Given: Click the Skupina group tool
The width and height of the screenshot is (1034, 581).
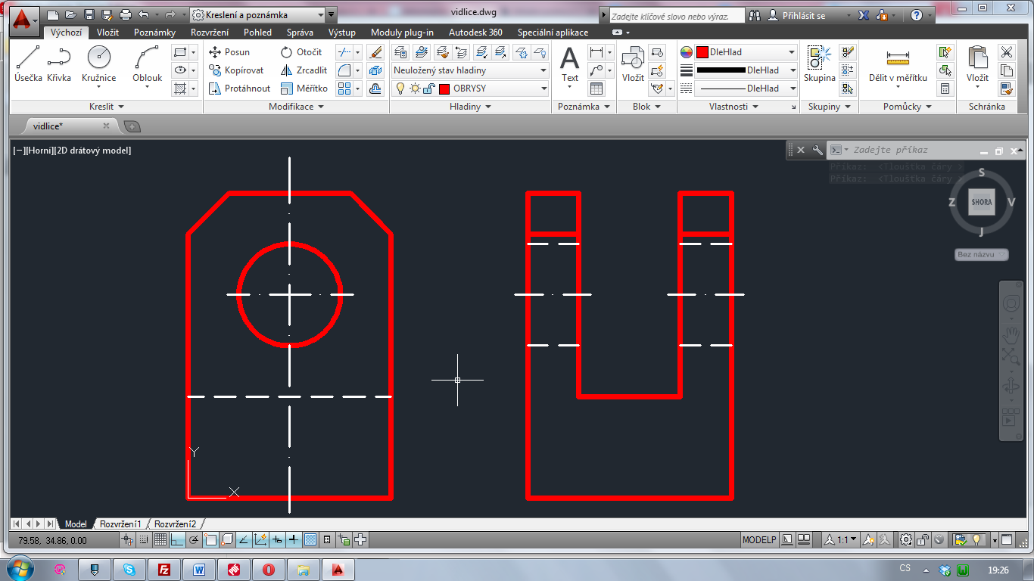Looking at the screenshot, I should tap(819, 64).
